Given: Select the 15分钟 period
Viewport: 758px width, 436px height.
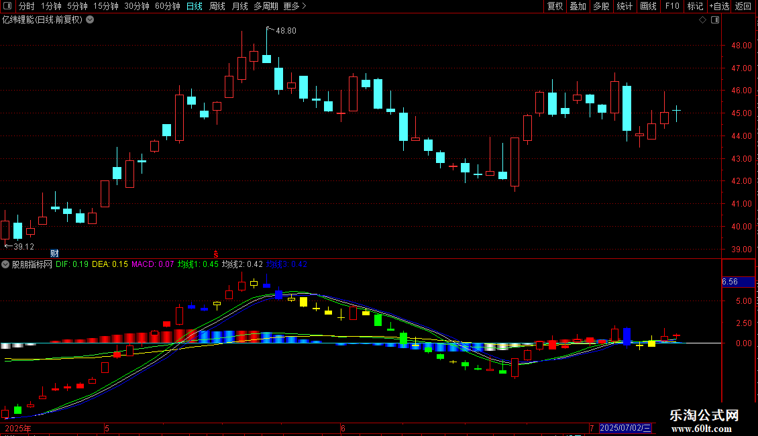Looking at the screenshot, I should 105,6.
